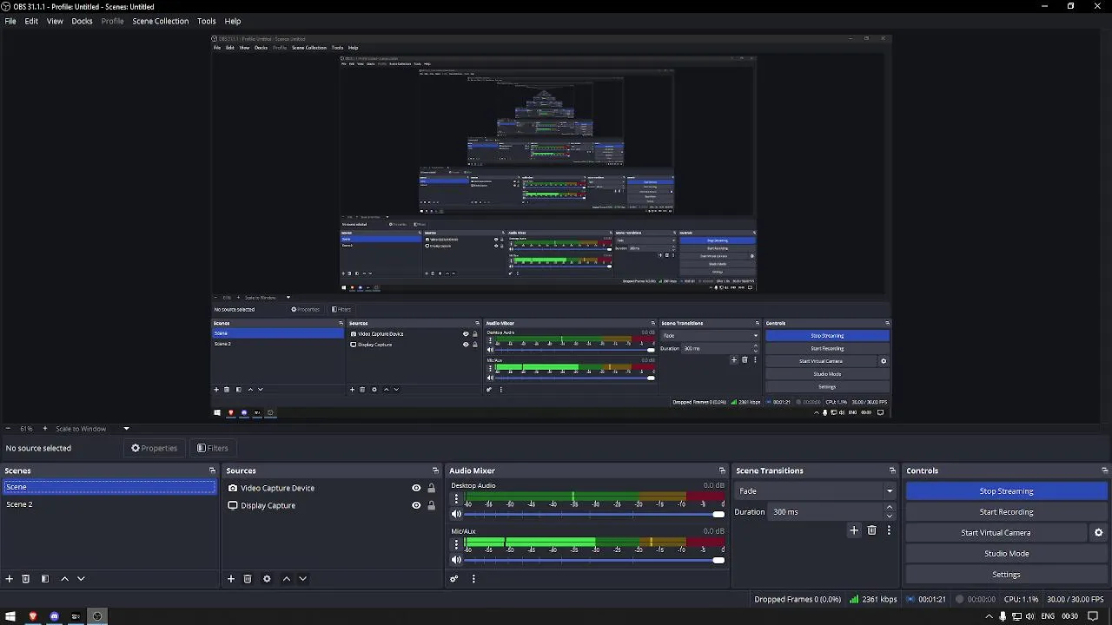Open transition properties three-dot menu
Image resolution: width=1112 pixels, height=625 pixels.
coord(889,530)
